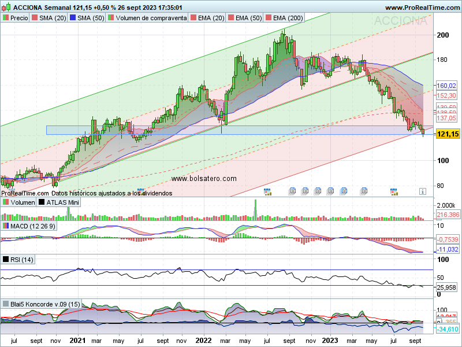Select the EMA (200) legend label
The width and height of the screenshot is (462, 347).
click(x=288, y=18)
